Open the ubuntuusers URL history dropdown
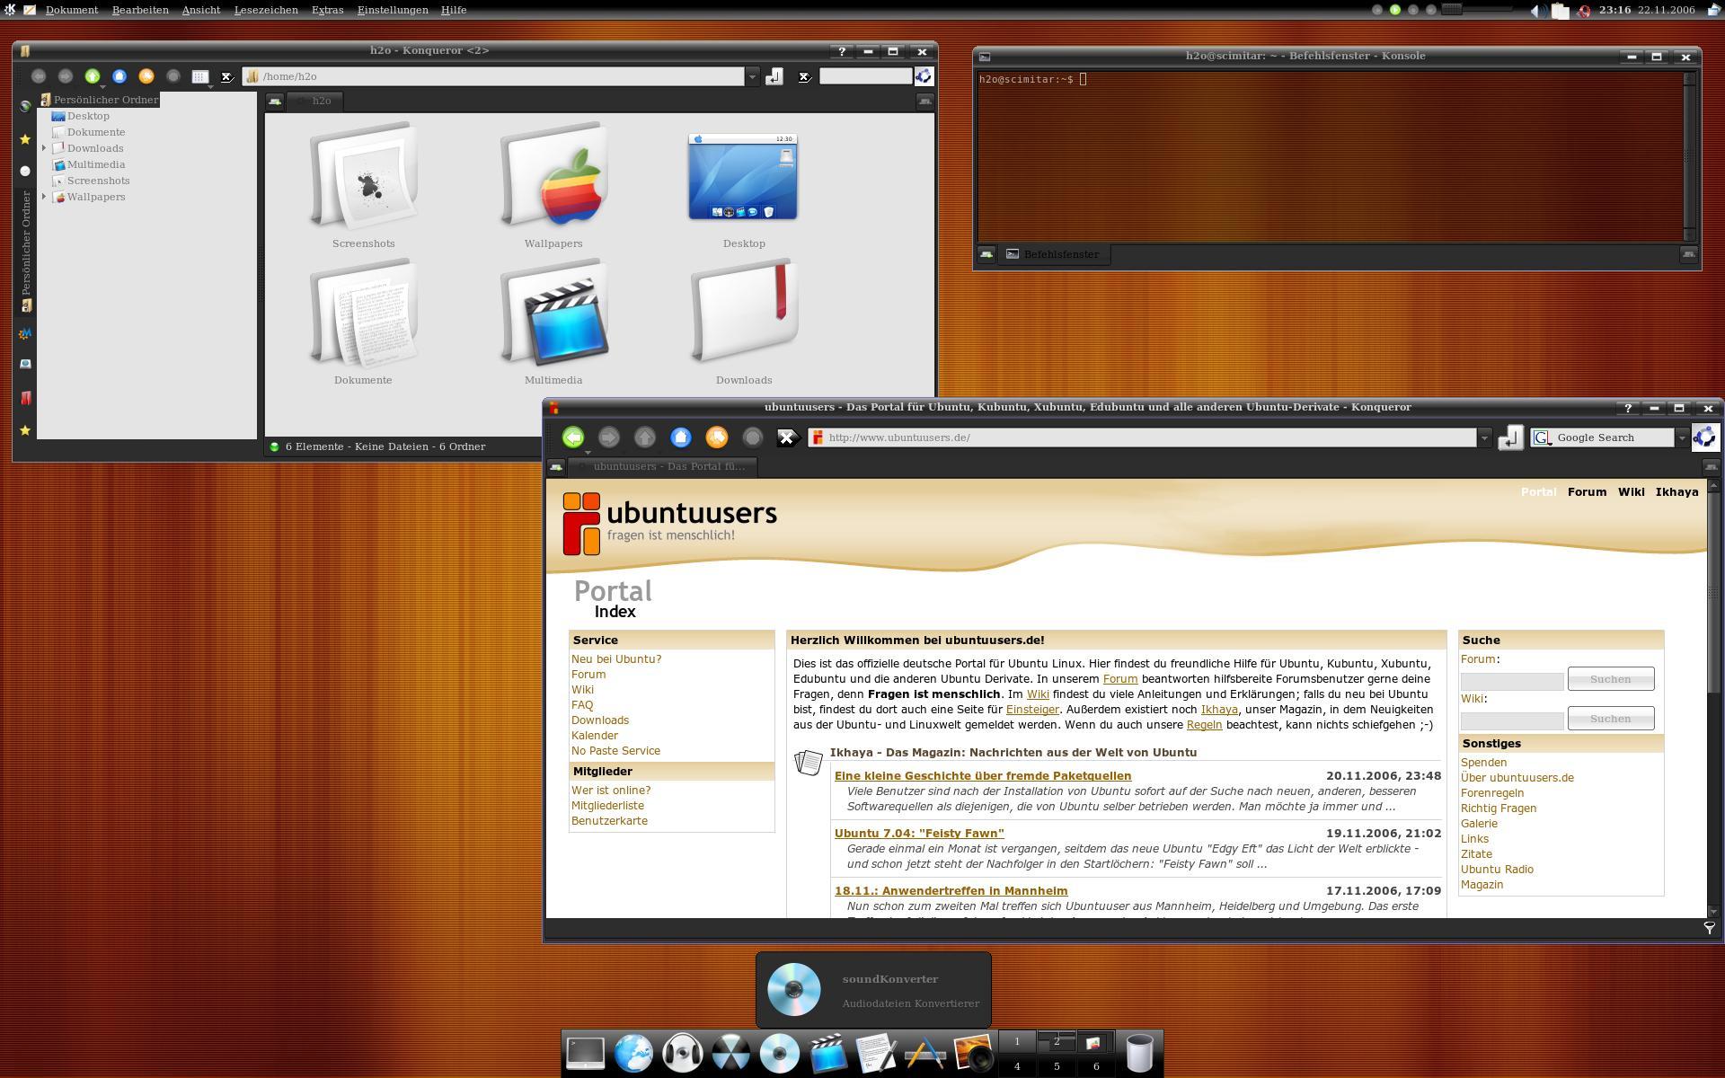This screenshot has height=1078, width=1725. pos(1485,437)
